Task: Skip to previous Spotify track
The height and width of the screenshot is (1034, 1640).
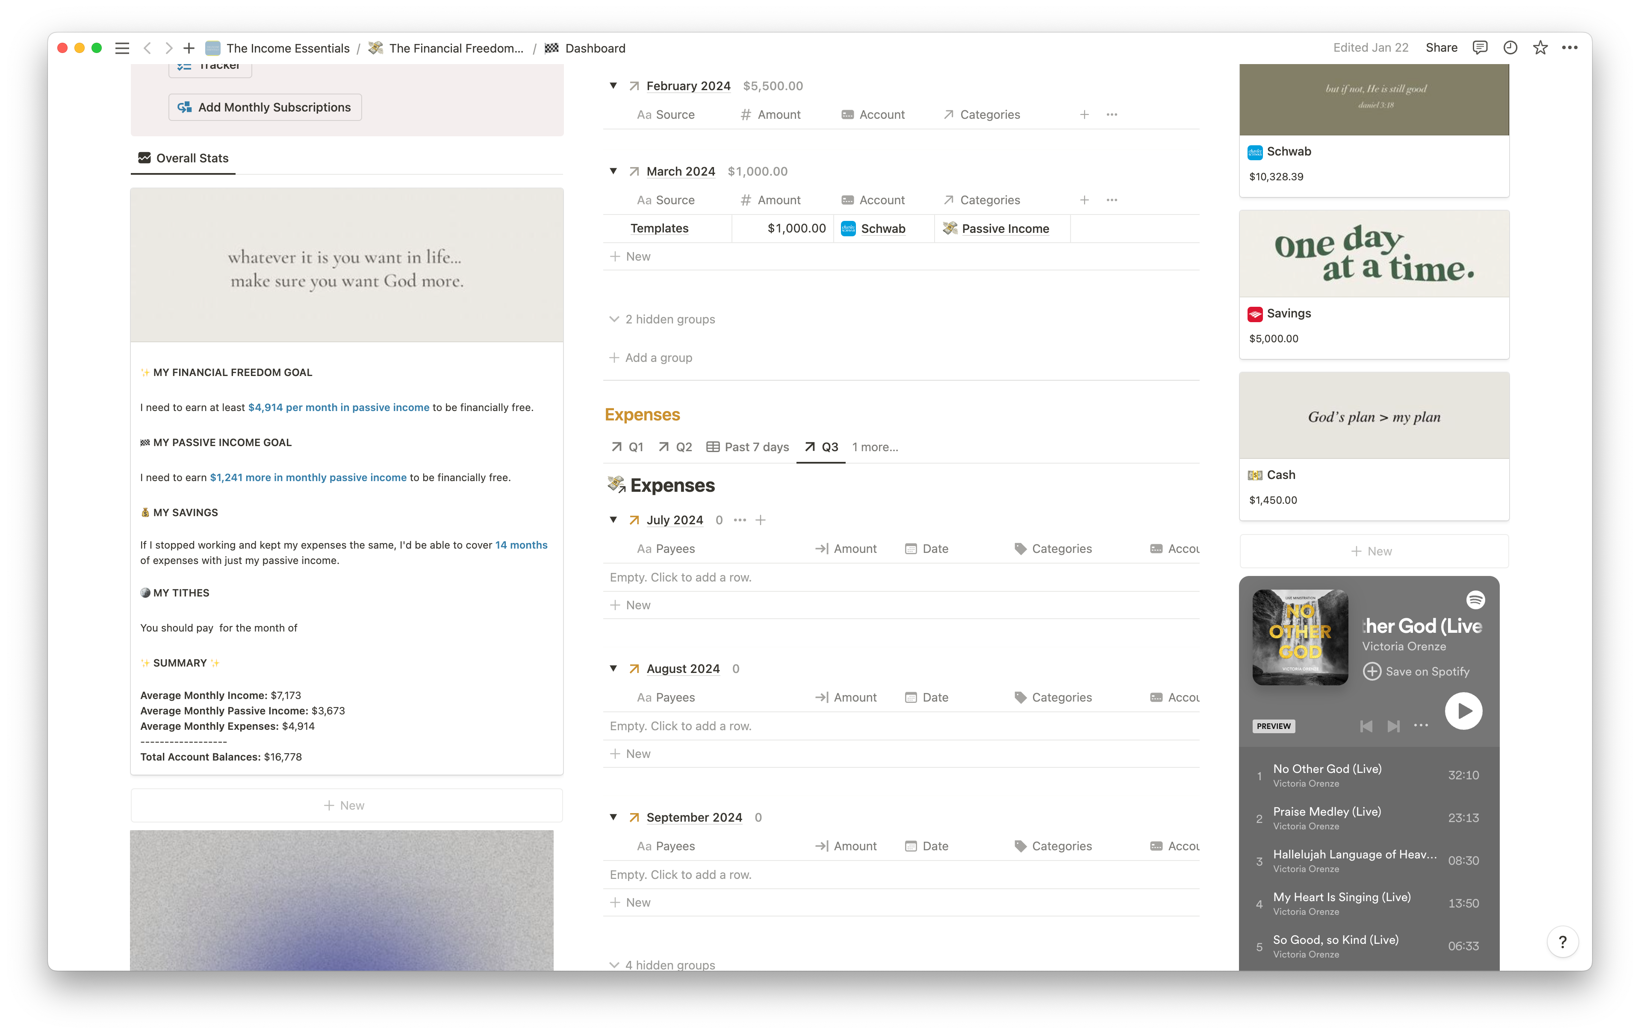Action: (1366, 726)
